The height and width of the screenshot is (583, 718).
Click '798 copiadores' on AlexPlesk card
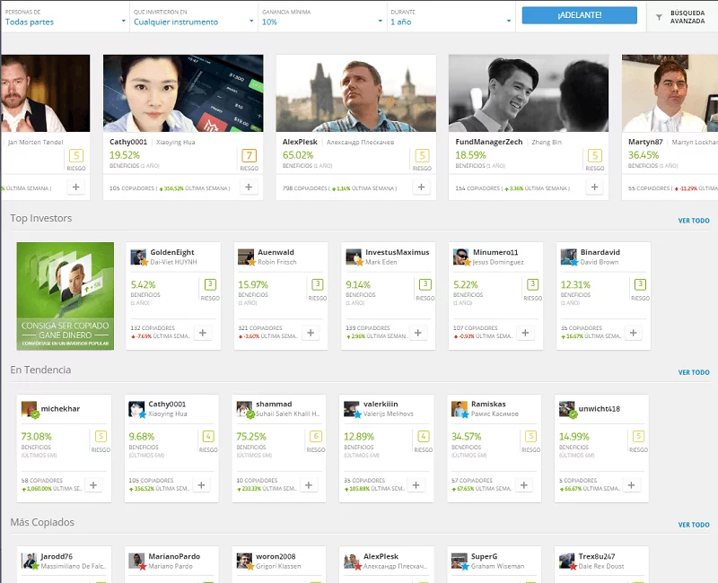(304, 188)
